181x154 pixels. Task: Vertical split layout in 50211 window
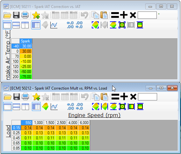pyautogui.click(x=25, y=25)
